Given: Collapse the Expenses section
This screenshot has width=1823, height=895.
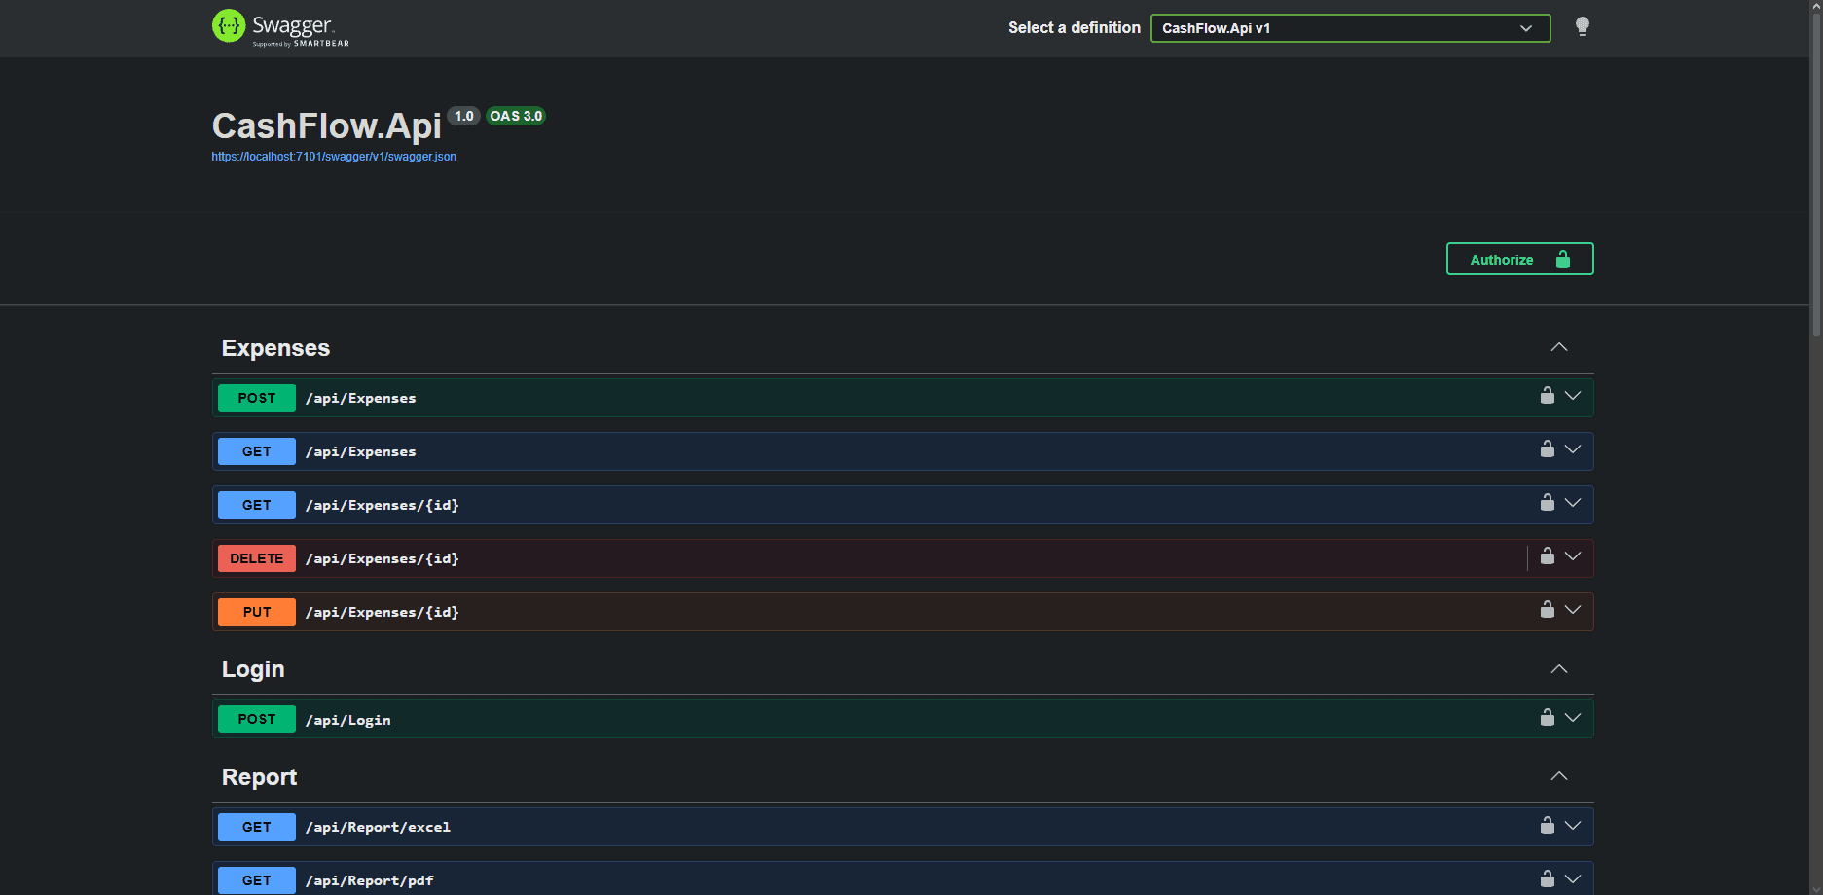Looking at the screenshot, I should (x=1558, y=348).
